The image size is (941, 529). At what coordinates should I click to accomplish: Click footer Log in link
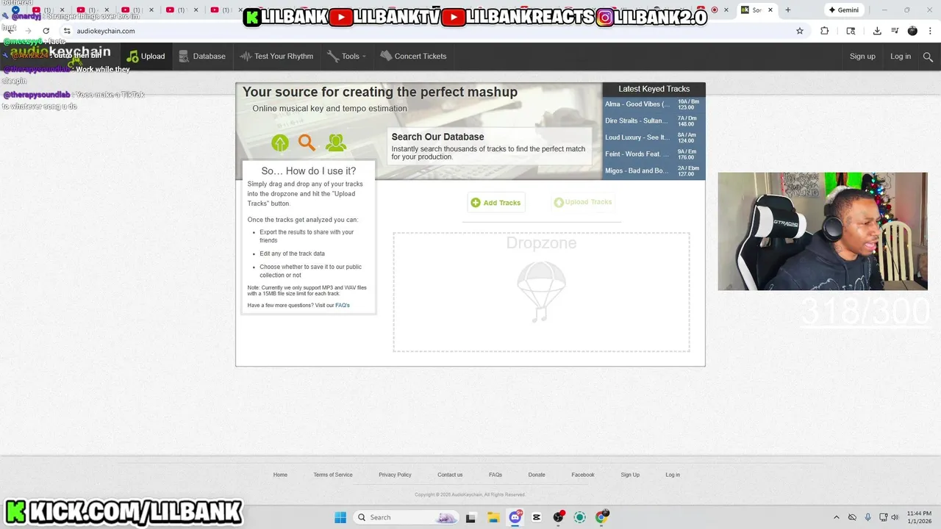673,475
